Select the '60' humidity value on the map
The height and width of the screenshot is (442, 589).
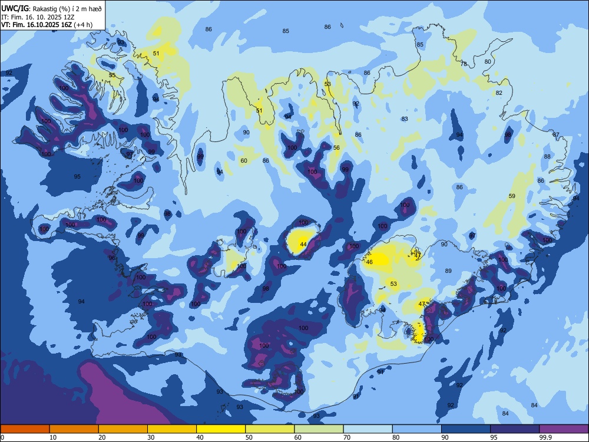click(244, 160)
